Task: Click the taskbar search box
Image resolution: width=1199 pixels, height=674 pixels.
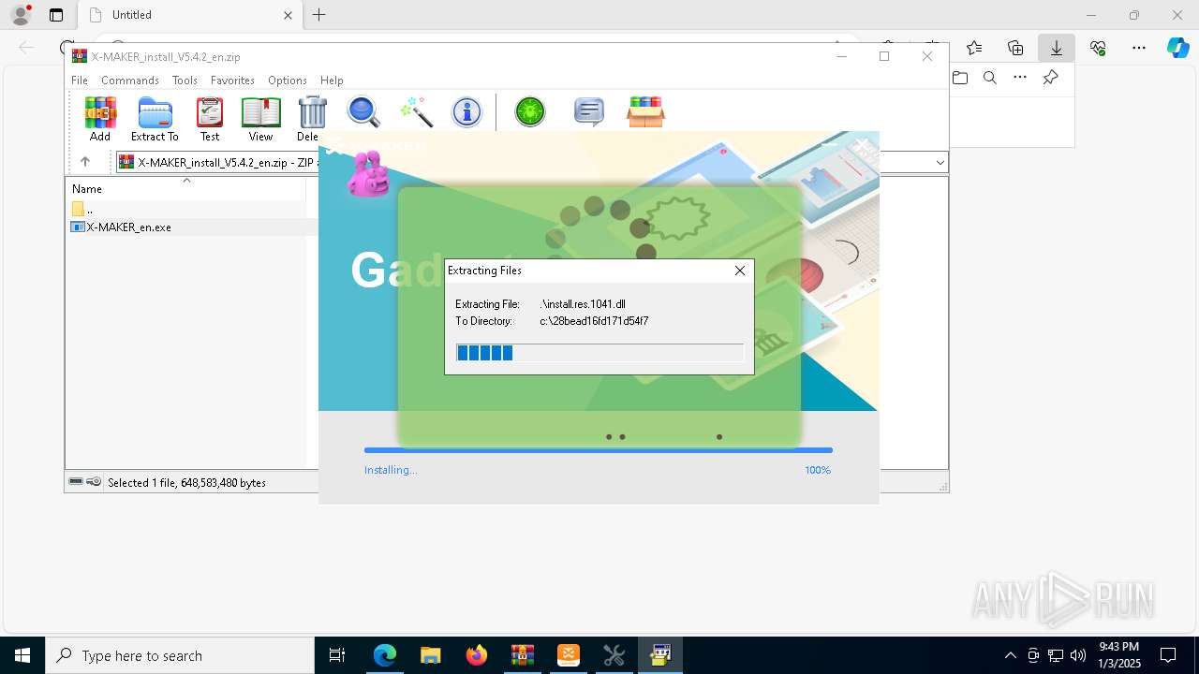Action: (x=180, y=655)
